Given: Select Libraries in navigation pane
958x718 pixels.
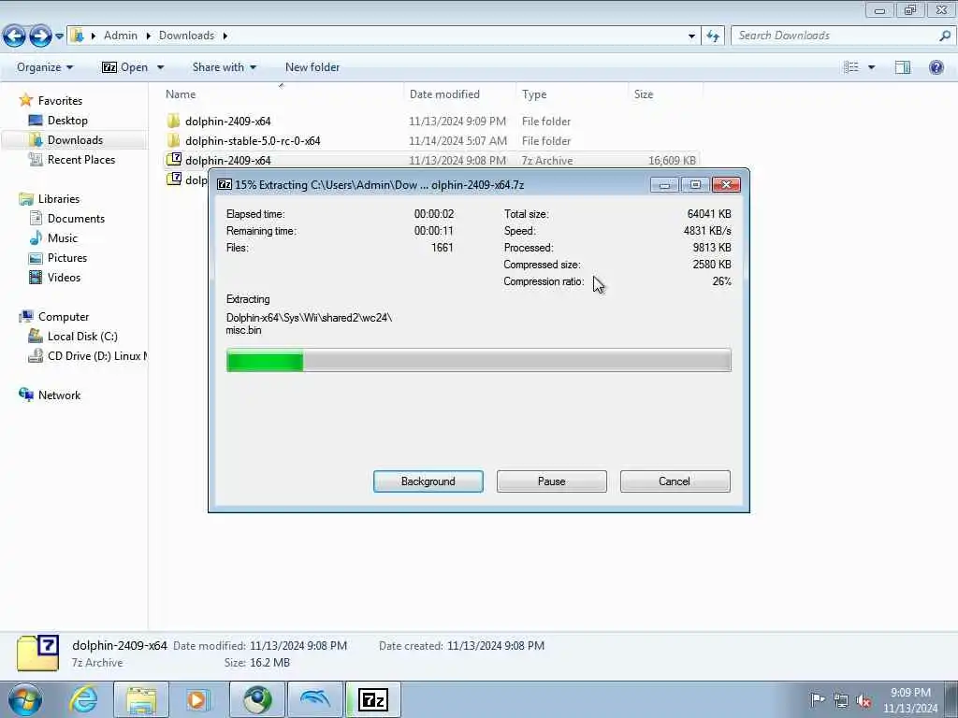Looking at the screenshot, I should [59, 199].
